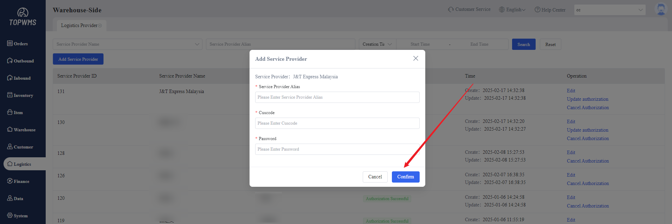The height and width of the screenshot is (224, 672).
Task: Close the Add Service Provider dialog
Action: [415, 58]
